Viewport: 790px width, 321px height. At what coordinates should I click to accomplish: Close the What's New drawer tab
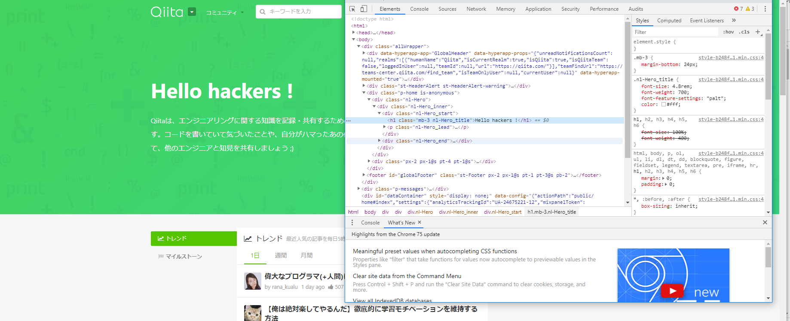(x=419, y=222)
